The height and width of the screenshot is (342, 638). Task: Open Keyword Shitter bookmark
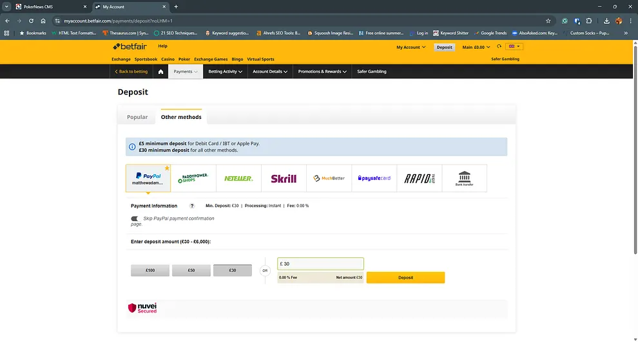tap(451, 33)
